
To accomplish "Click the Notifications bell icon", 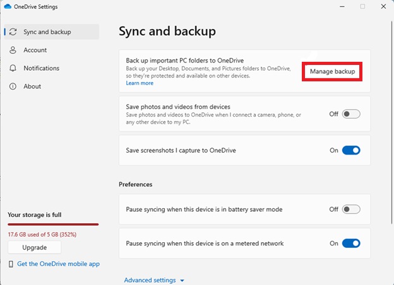I will (x=13, y=68).
